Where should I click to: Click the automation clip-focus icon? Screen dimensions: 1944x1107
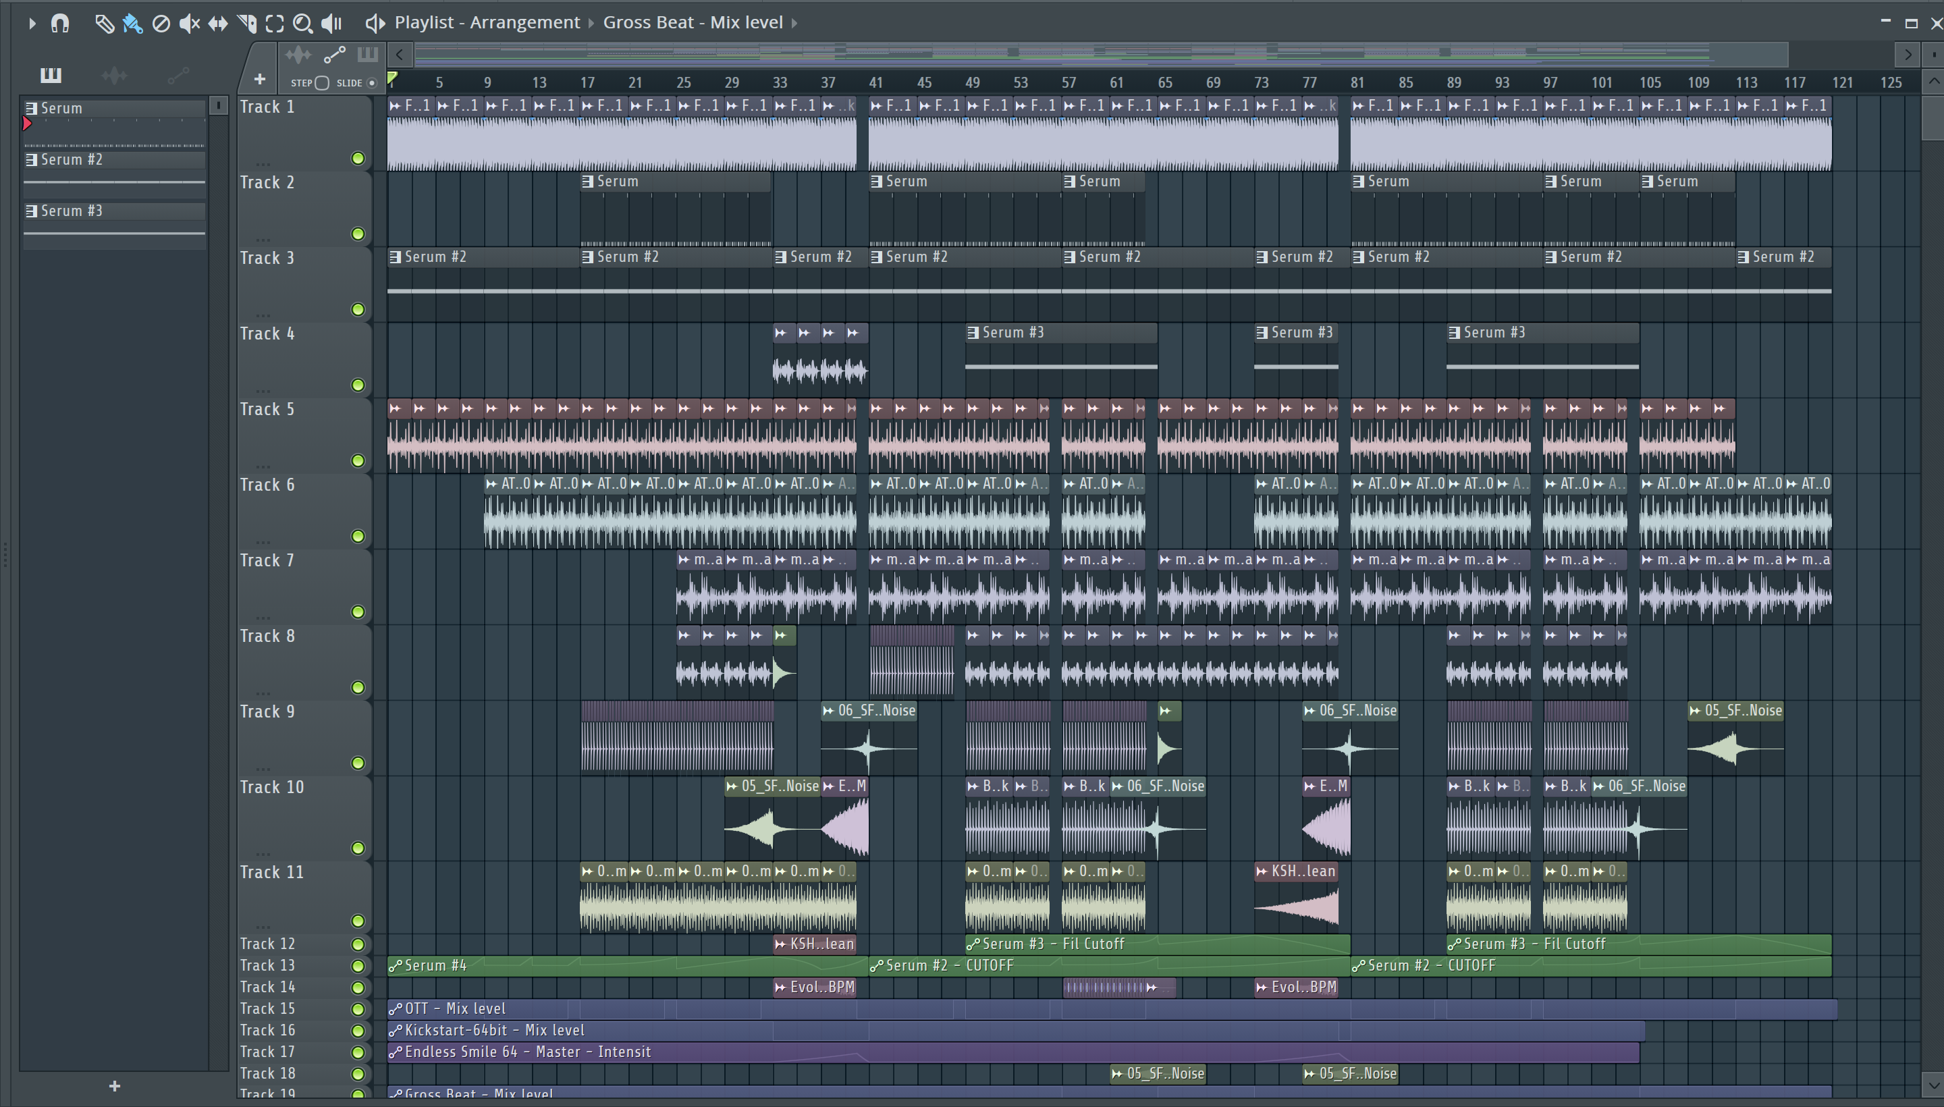[x=335, y=55]
